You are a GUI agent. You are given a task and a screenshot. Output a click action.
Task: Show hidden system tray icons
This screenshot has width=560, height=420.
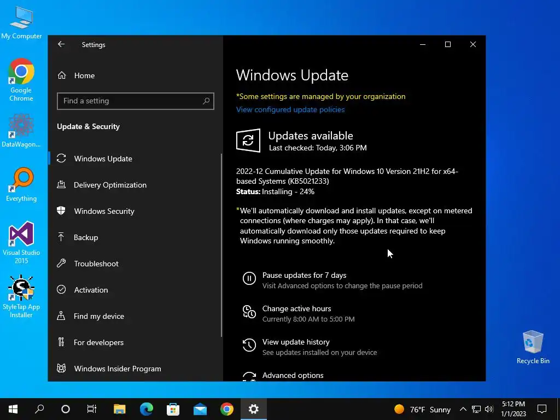pos(463,409)
